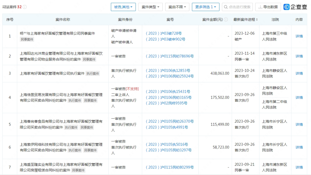Screen dimensions: 311x175
Task: Click the magnifier icon in search box
Action: (225, 7)
